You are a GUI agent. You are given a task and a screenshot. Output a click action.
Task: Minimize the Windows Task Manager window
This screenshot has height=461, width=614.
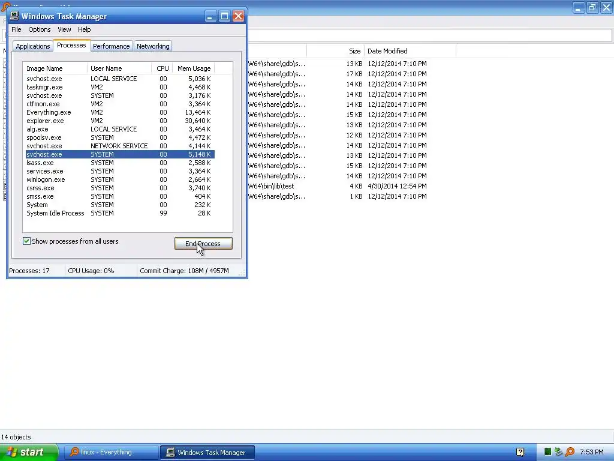tap(210, 16)
